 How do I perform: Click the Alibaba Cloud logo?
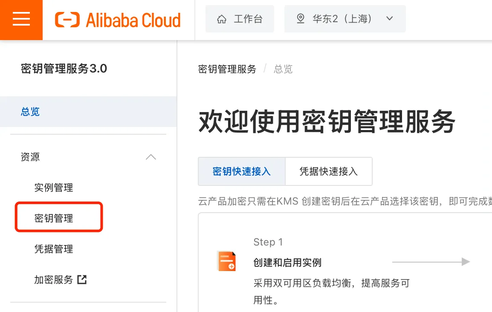click(118, 20)
